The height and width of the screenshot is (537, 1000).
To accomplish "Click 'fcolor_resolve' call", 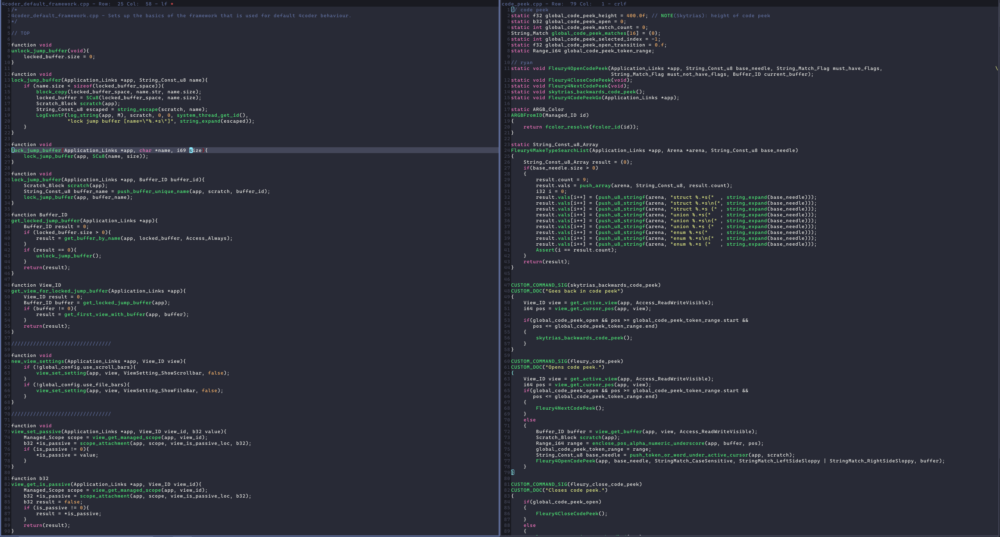I will point(567,127).
